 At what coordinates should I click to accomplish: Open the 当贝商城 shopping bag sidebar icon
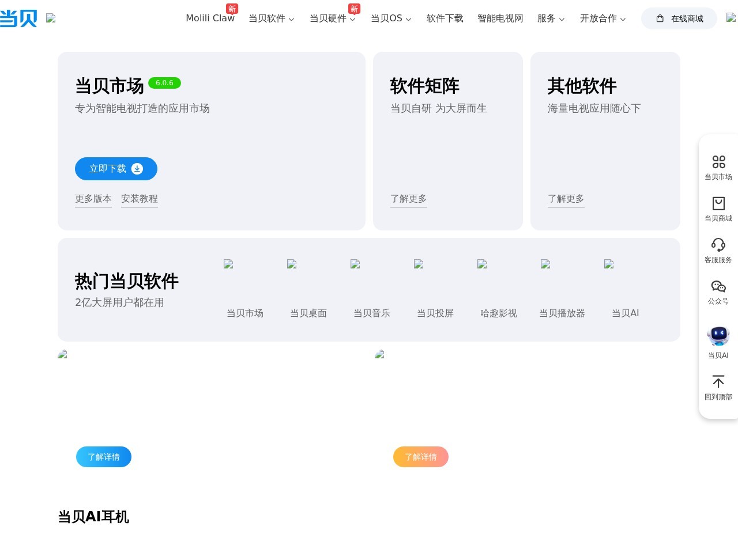pos(718,203)
